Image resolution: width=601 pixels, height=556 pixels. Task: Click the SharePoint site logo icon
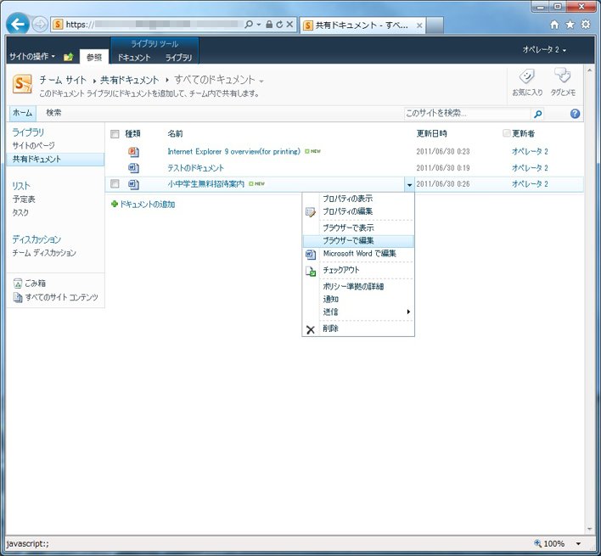[22, 84]
